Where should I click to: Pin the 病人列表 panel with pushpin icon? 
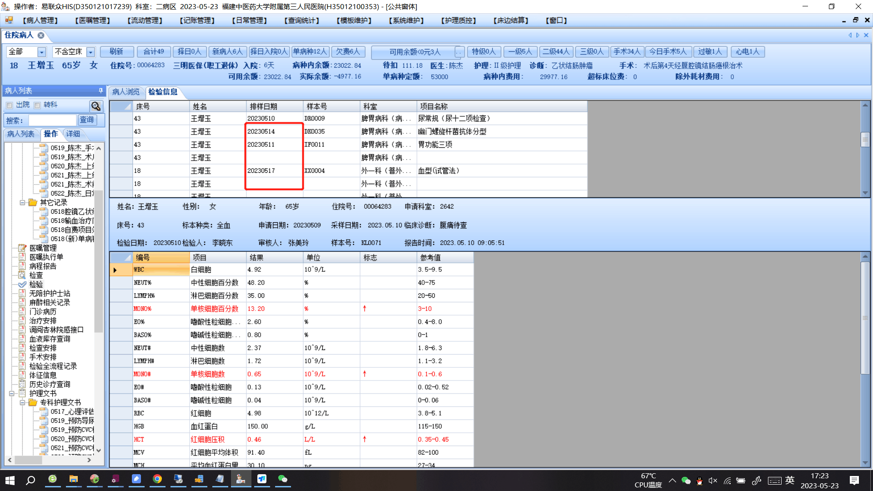[100, 90]
